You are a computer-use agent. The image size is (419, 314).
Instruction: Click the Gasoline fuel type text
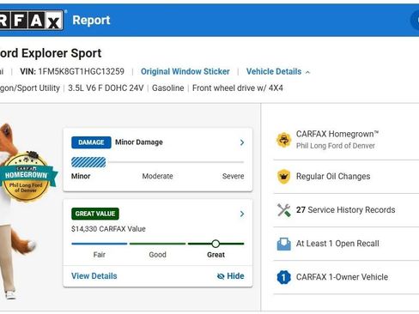[x=168, y=88]
